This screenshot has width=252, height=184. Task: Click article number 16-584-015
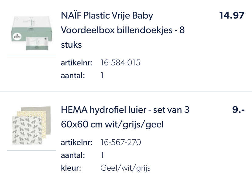coord(120,62)
